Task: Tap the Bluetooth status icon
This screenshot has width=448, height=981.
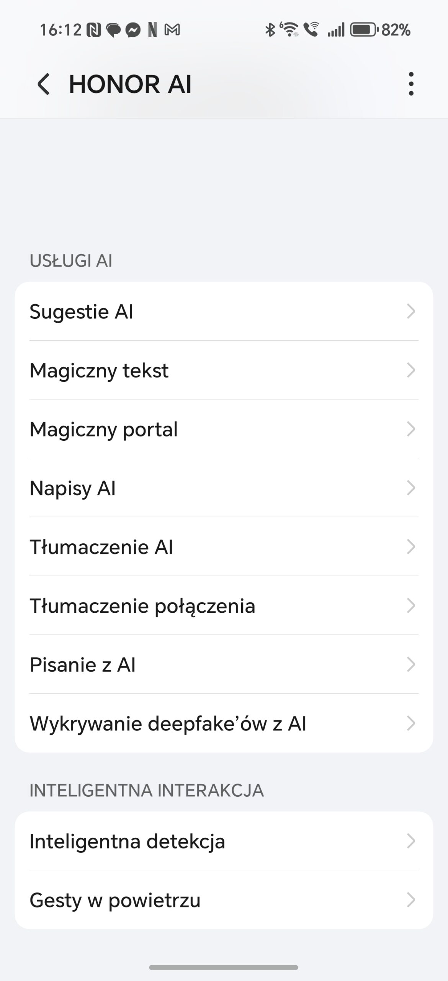Action: pyautogui.click(x=270, y=30)
